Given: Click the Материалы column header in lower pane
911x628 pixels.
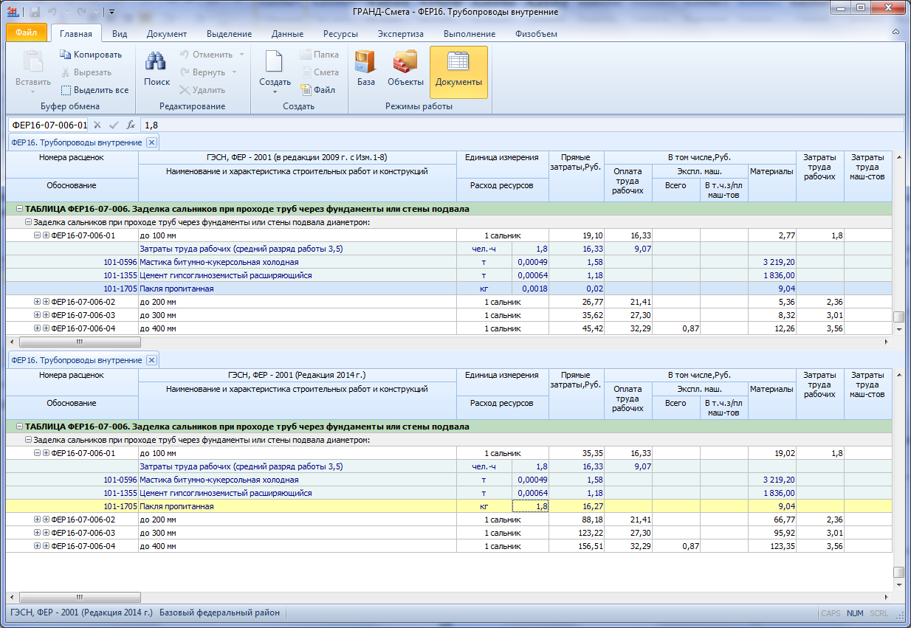Looking at the screenshot, I should [772, 389].
